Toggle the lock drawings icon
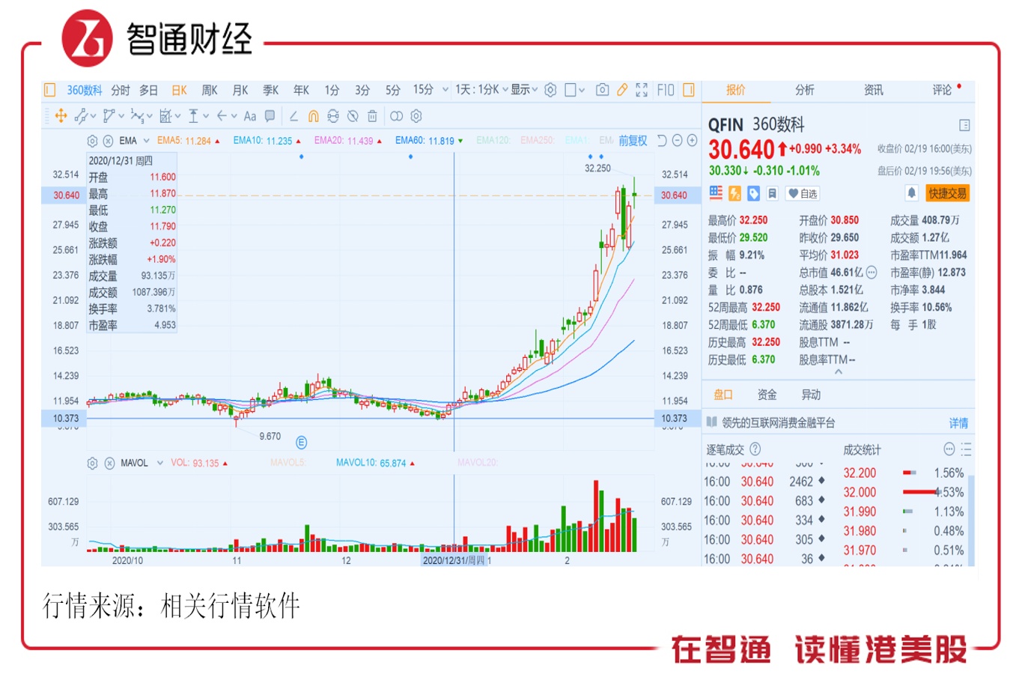This screenshot has height=686, width=1022. [333, 116]
